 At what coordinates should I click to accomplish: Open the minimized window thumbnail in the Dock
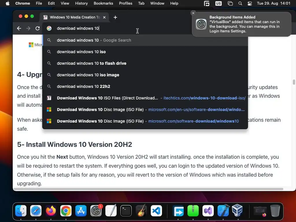(x=260, y=211)
